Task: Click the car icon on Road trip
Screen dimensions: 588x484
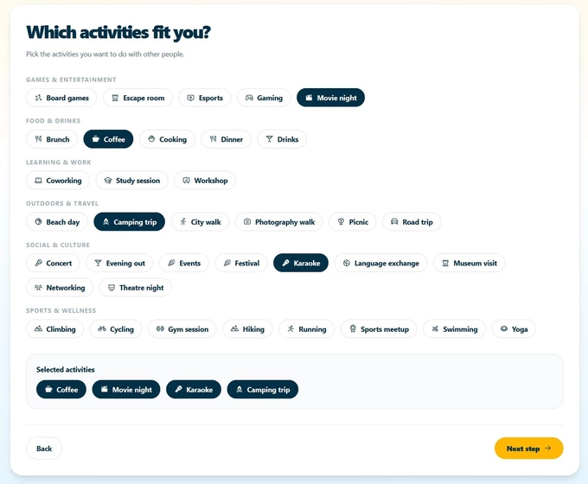Action: coord(394,222)
